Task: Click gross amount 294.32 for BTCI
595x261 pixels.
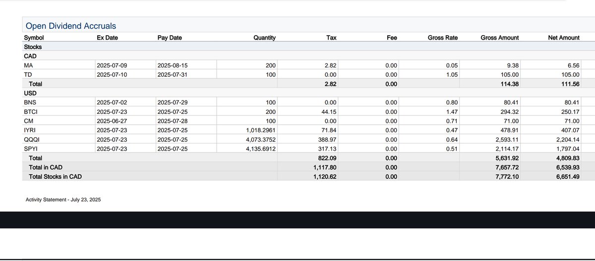Action: tap(510, 112)
